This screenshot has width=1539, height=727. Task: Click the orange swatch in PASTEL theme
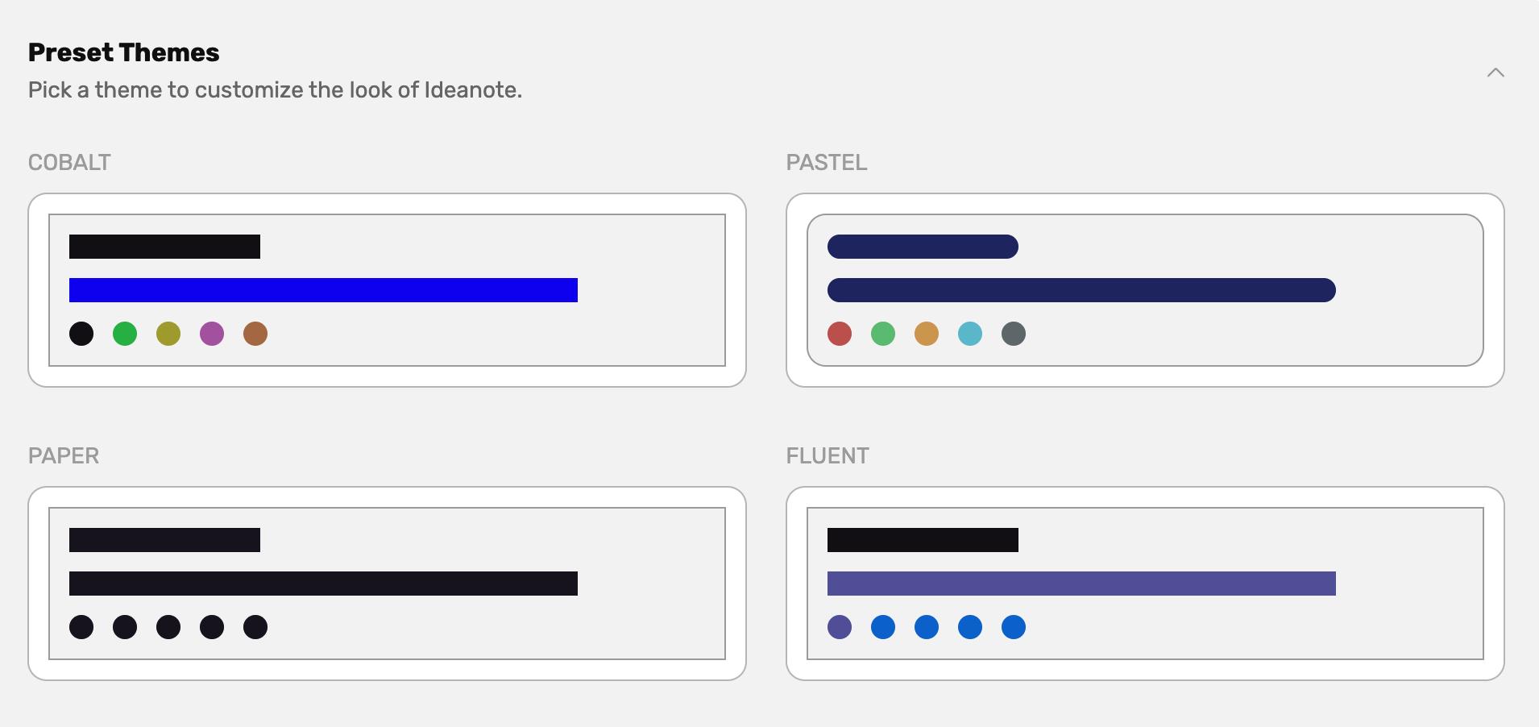click(x=927, y=333)
